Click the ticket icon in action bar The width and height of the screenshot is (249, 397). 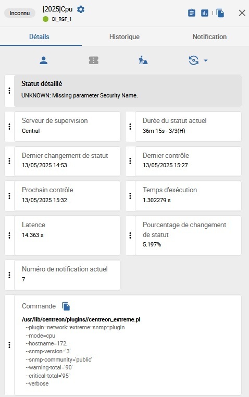[94, 60]
